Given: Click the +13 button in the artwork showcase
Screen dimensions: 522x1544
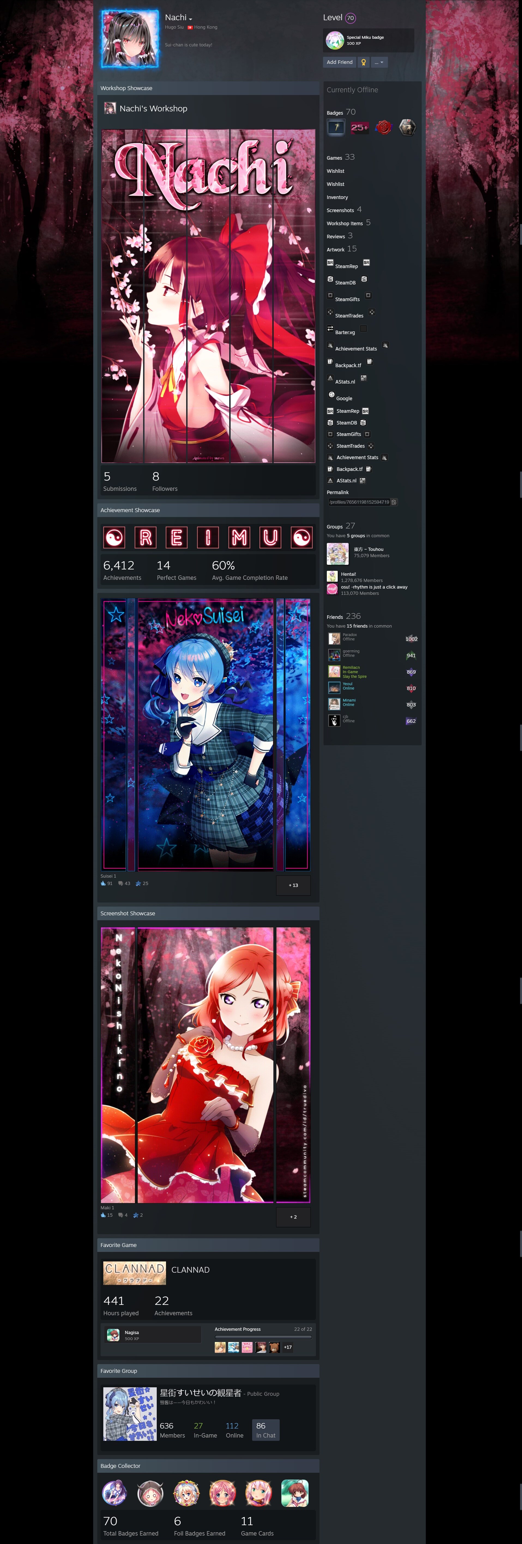Looking at the screenshot, I should [x=293, y=885].
